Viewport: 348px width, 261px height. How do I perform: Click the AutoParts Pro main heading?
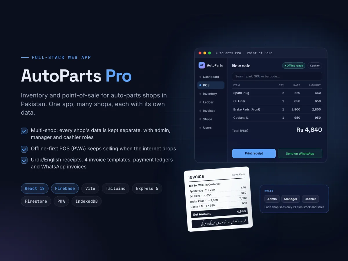click(x=76, y=76)
